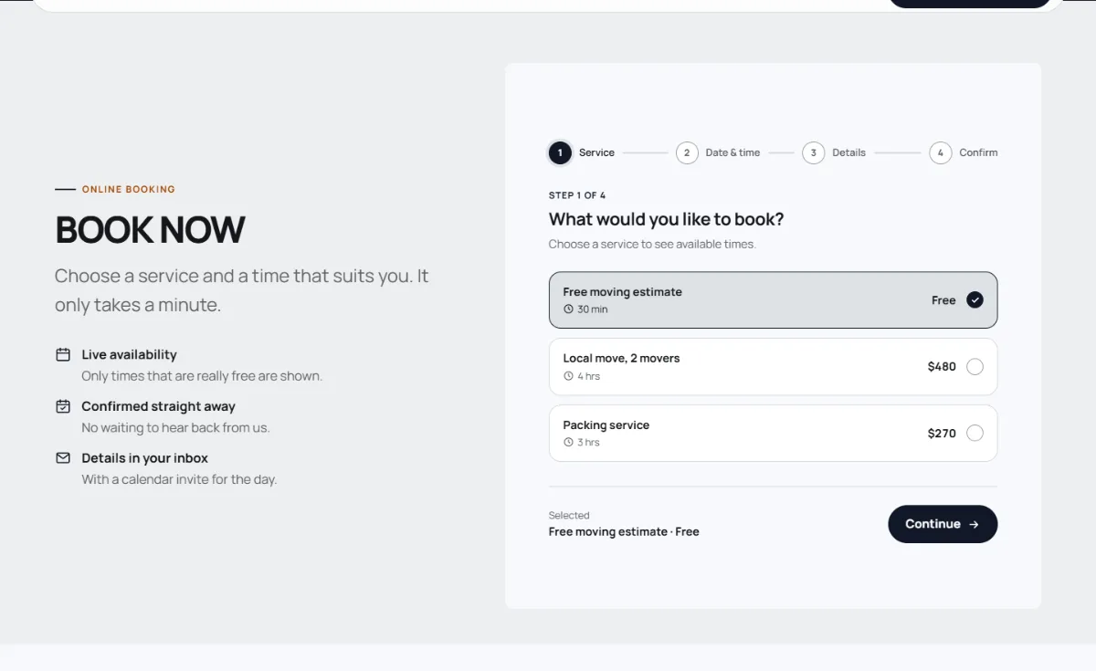The width and height of the screenshot is (1096, 671).
Task: Click the BOOK NOW heading
Action: click(x=150, y=230)
